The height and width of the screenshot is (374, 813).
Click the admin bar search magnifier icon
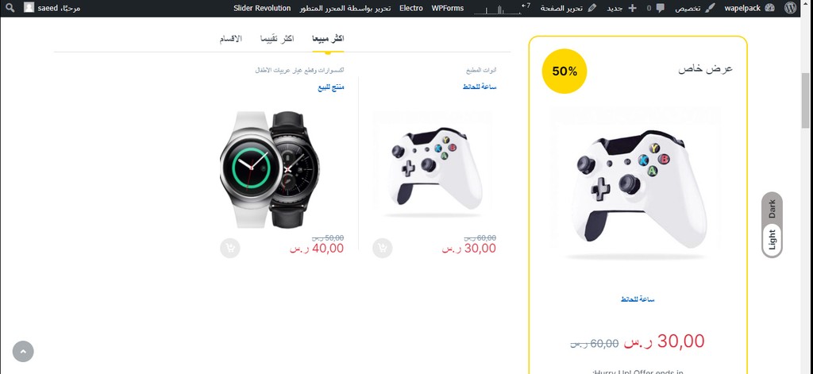10,8
